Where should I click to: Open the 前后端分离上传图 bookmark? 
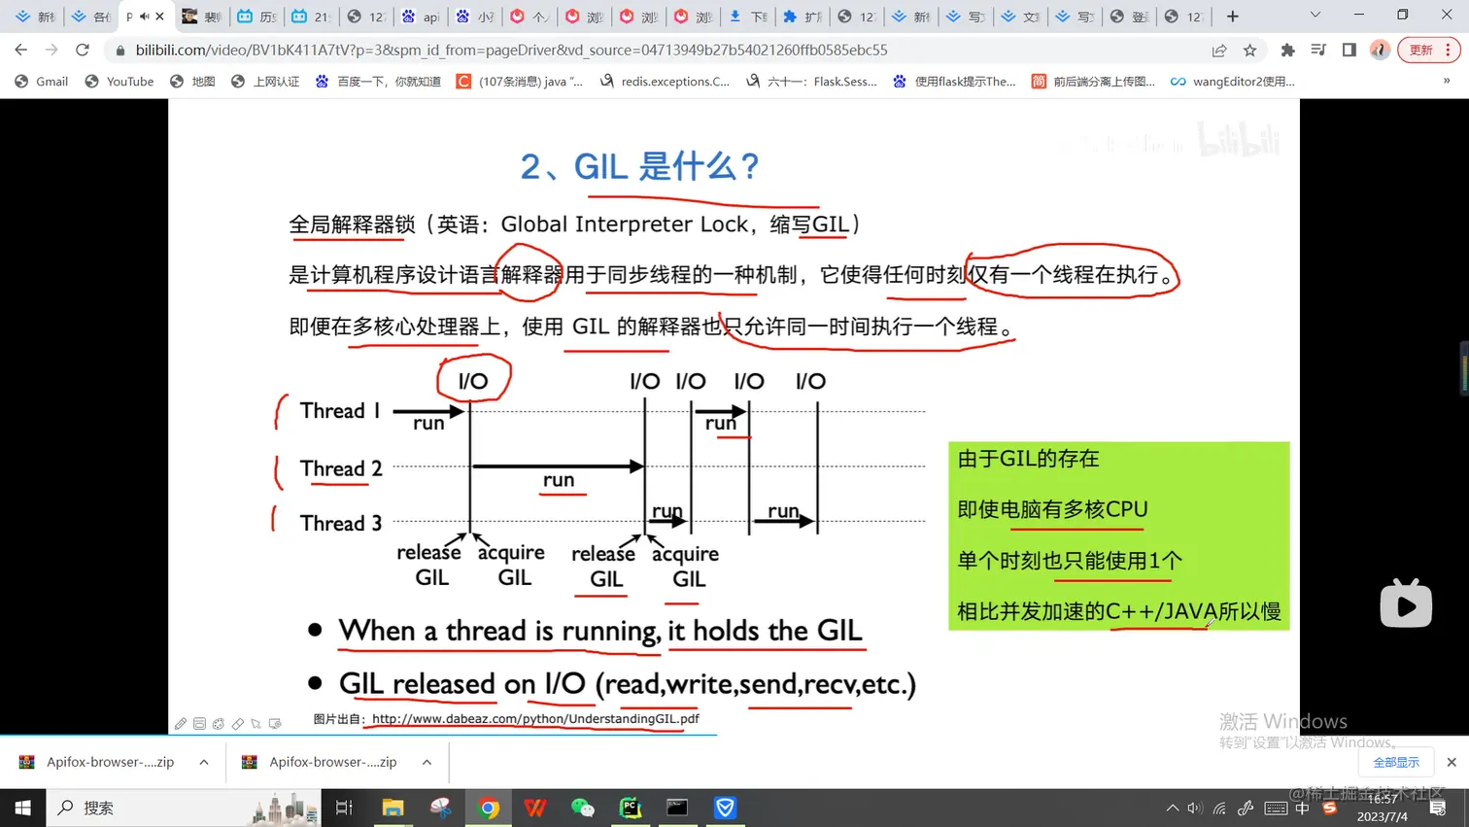pos(1093,82)
